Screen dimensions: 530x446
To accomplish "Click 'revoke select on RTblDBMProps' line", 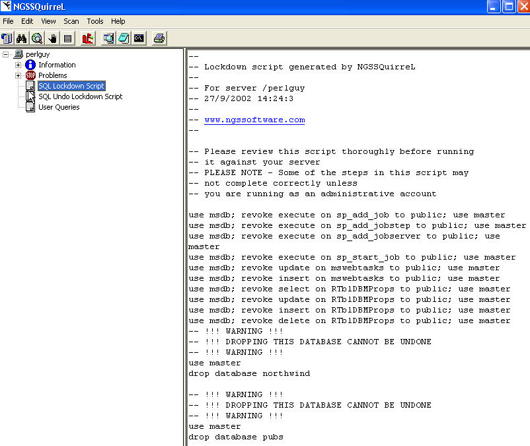I will coord(350,289).
